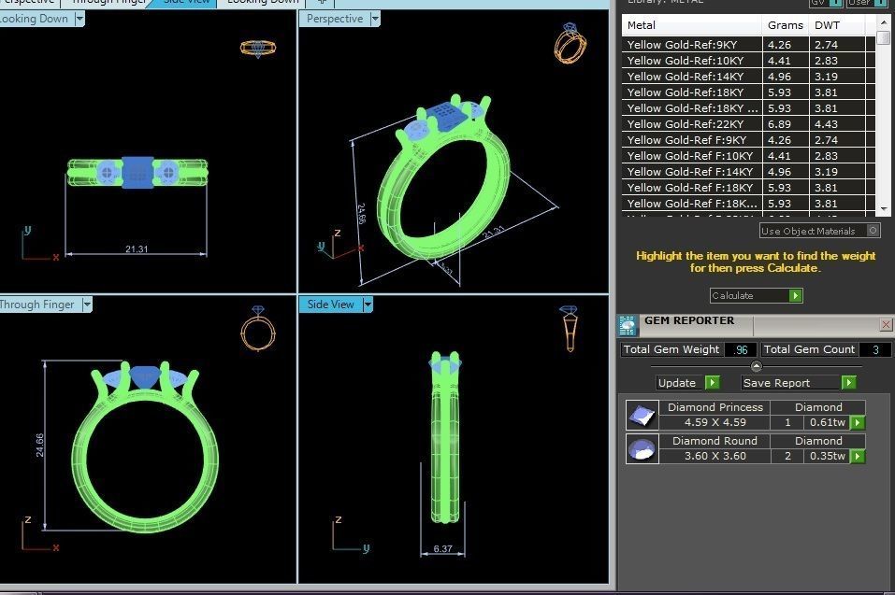Click the Grams column header
Screen dimensions: 895x595
pyautogui.click(x=786, y=25)
